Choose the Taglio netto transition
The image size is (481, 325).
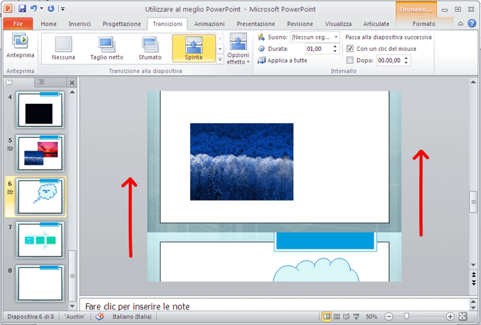[x=107, y=49]
